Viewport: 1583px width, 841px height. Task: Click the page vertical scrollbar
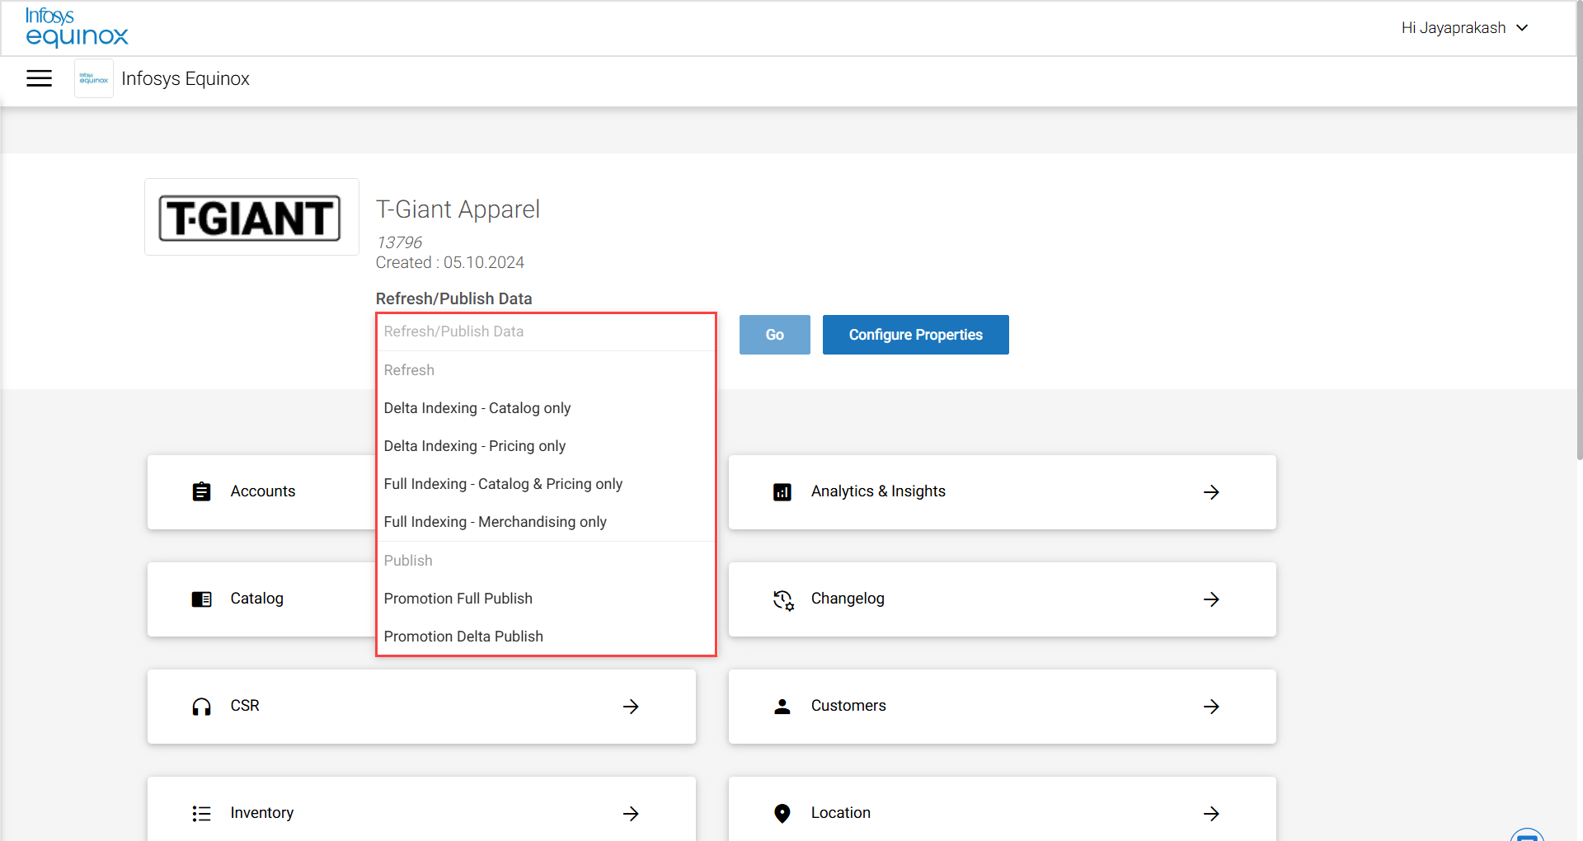(1579, 231)
